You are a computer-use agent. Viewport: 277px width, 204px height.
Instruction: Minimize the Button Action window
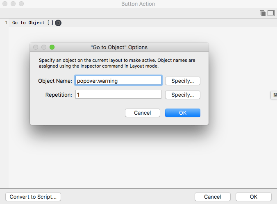(13, 4)
